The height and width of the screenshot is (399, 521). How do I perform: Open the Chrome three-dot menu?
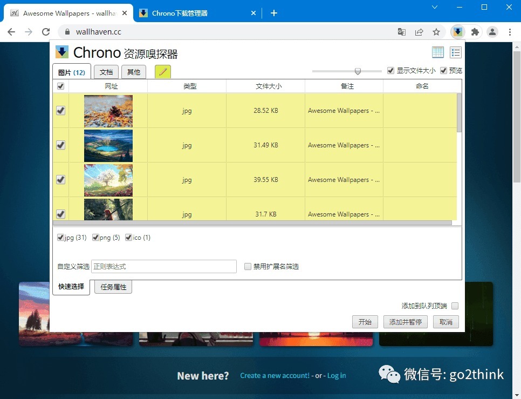(x=510, y=32)
